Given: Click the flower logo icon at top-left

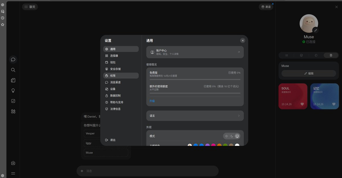Looking at the screenshot, I should (x=3, y=5).
